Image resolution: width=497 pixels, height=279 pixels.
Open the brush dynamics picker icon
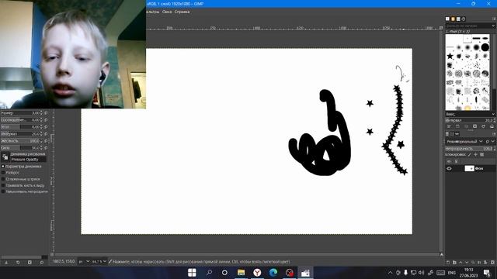coord(5,157)
